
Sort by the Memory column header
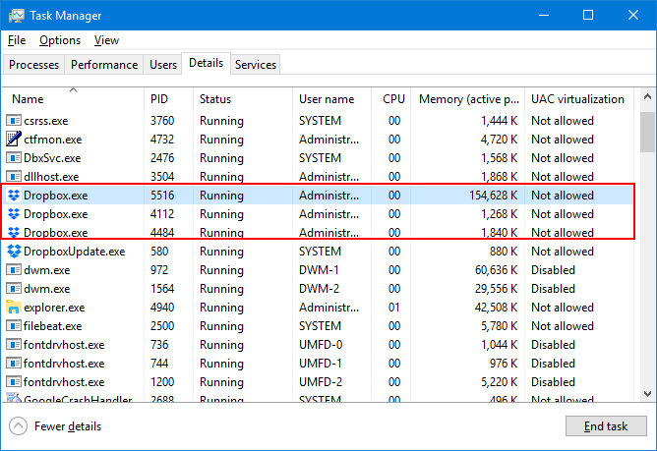pyautogui.click(x=467, y=99)
